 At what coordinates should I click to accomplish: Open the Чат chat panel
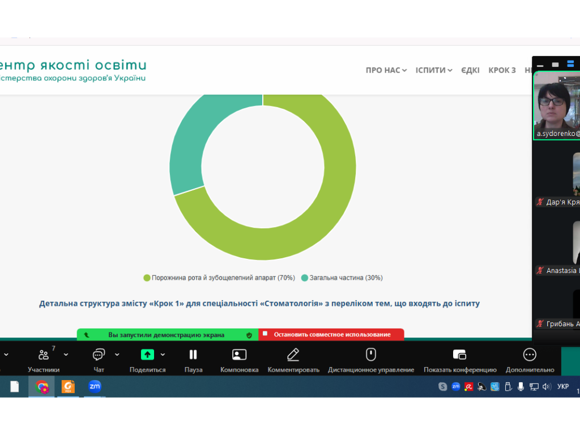[x=99, y=355]
